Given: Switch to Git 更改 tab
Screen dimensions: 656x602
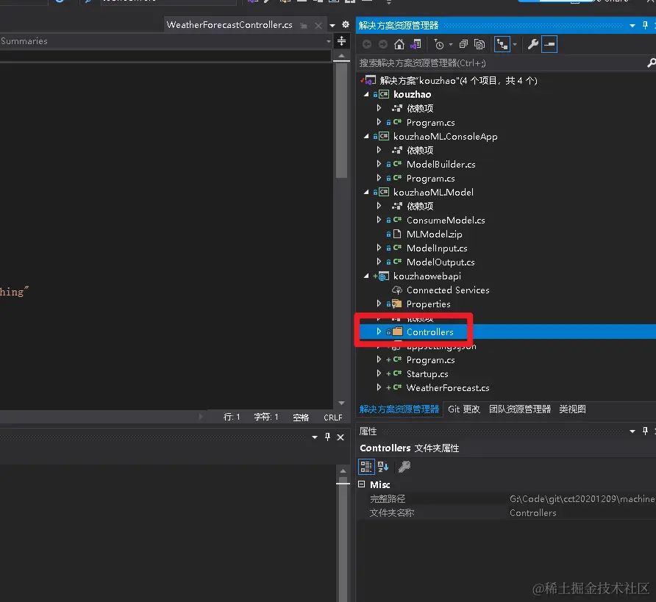Looking at the screenshot, I should 464,409.
